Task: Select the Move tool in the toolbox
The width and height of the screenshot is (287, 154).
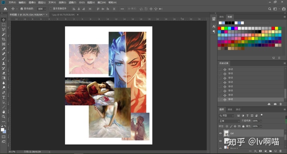Action: [x=4, y=20]
